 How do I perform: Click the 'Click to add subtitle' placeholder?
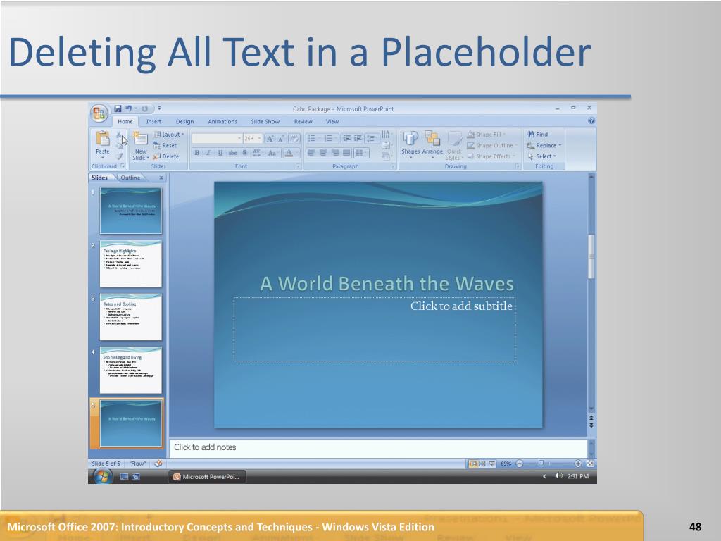point(375,329)
